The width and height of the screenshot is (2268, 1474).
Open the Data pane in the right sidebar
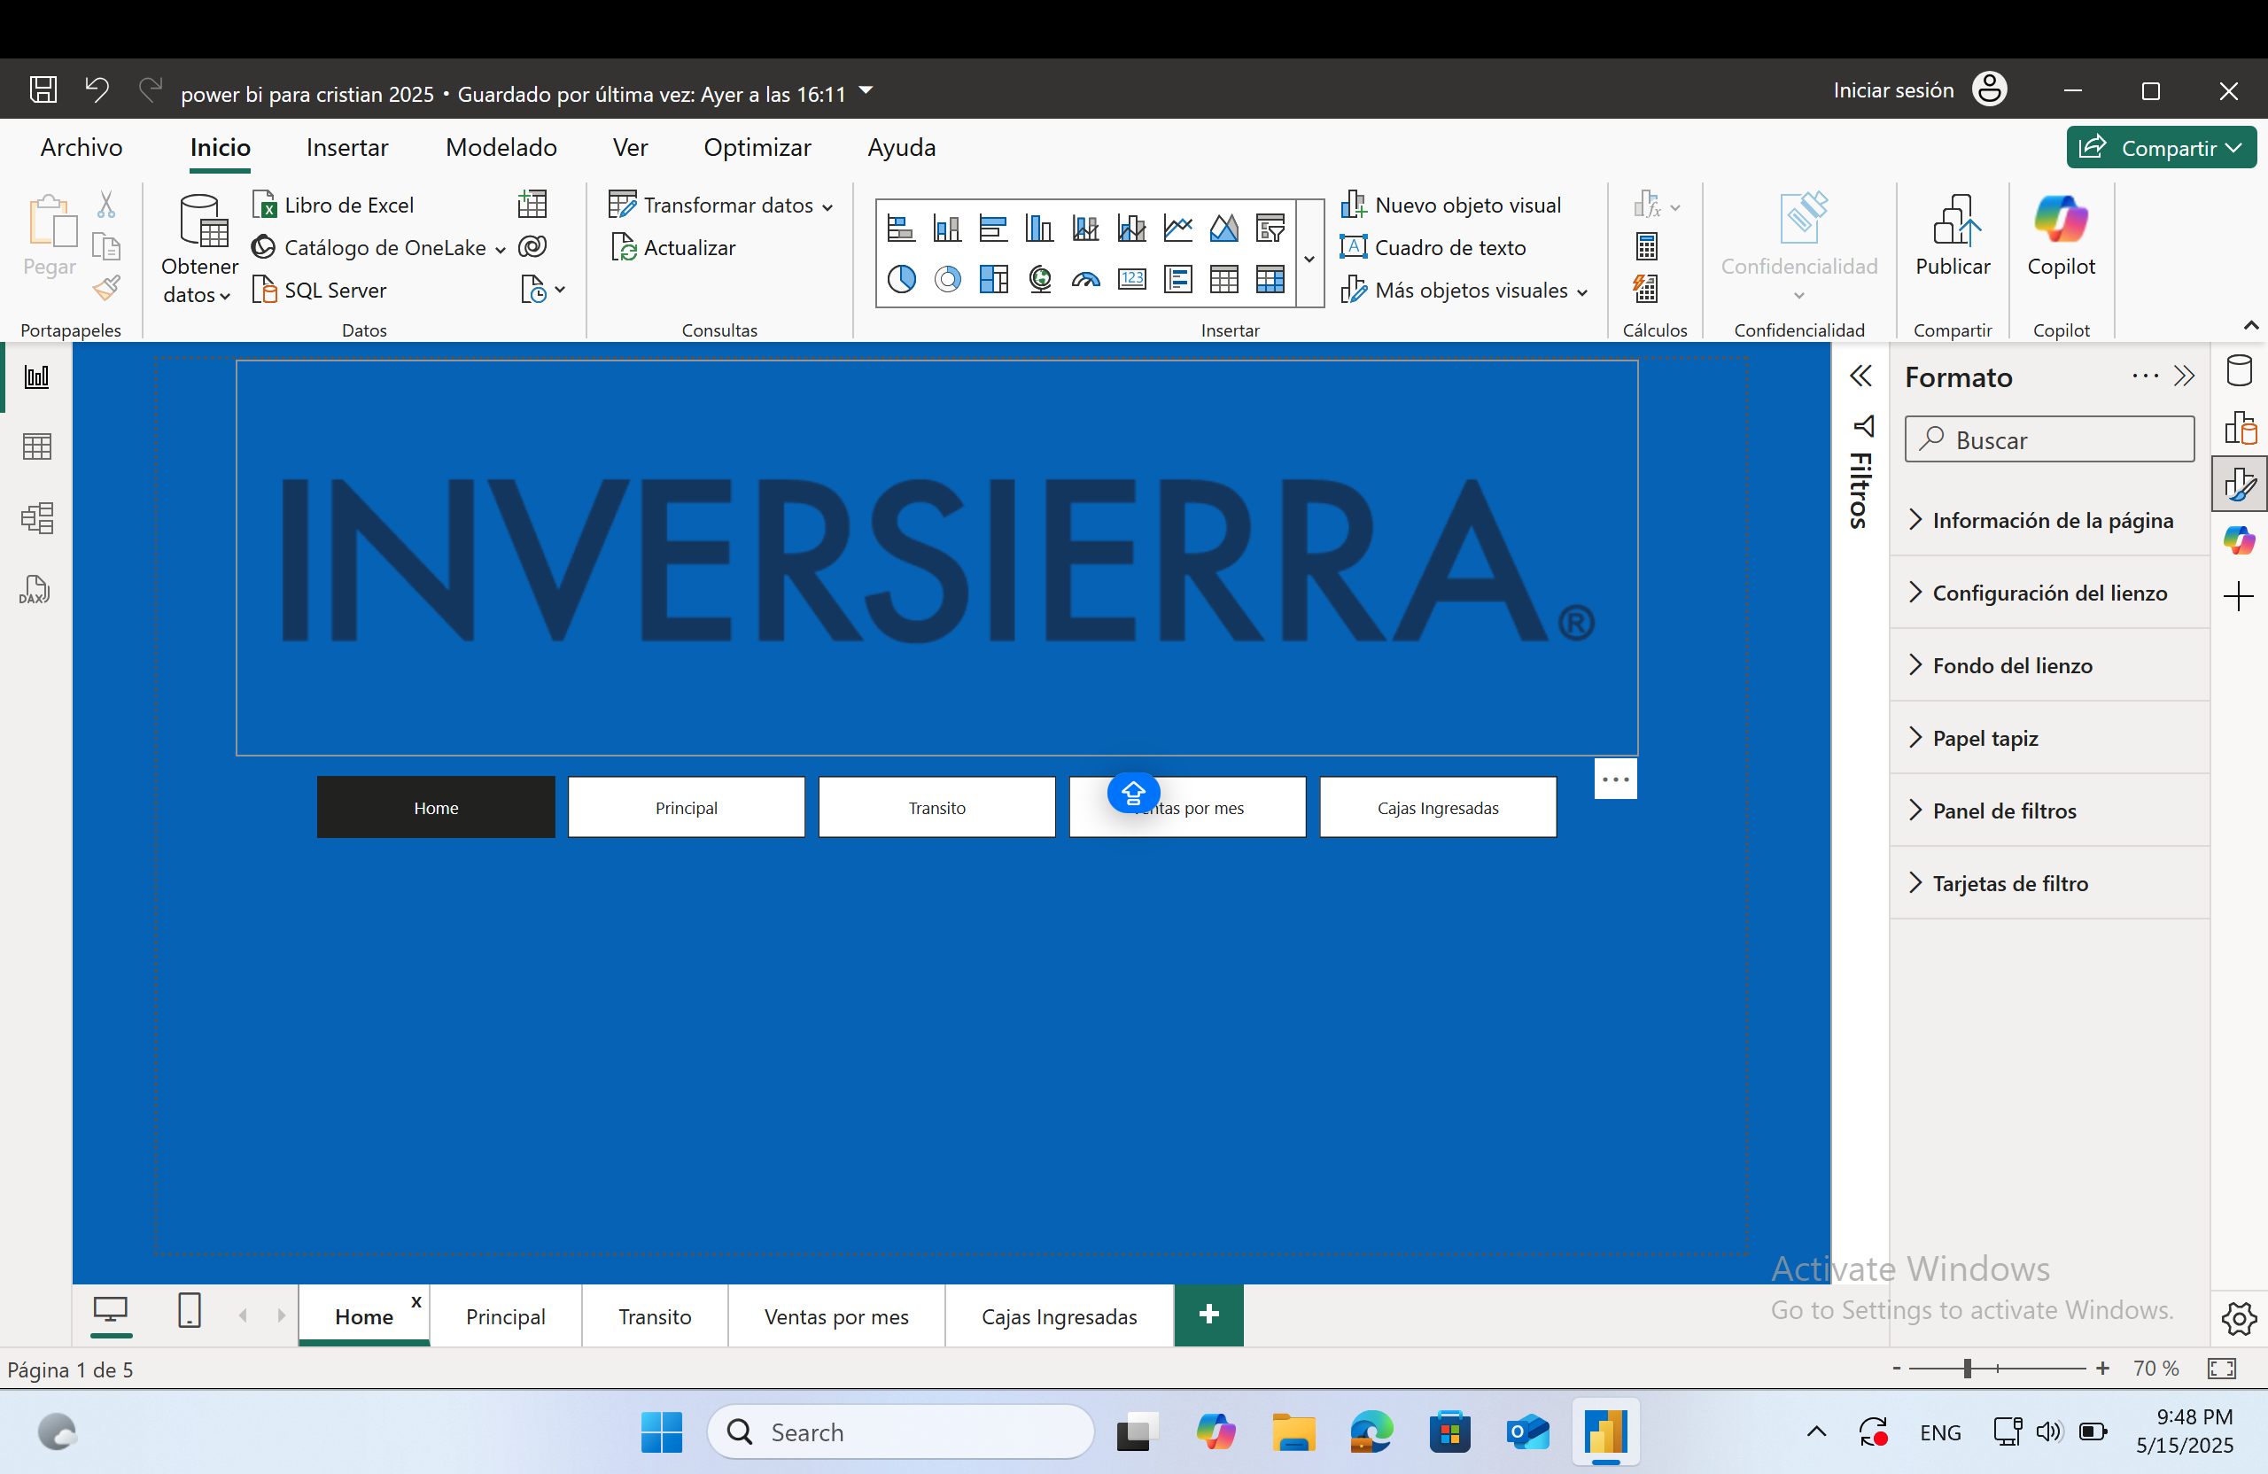pyautogui.click(x=2241, y=370)
